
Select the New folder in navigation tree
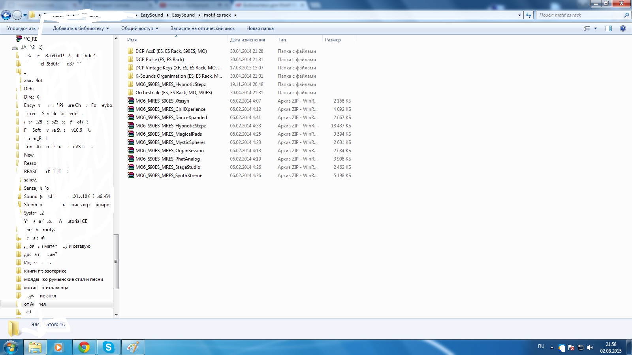coord(29,155)
